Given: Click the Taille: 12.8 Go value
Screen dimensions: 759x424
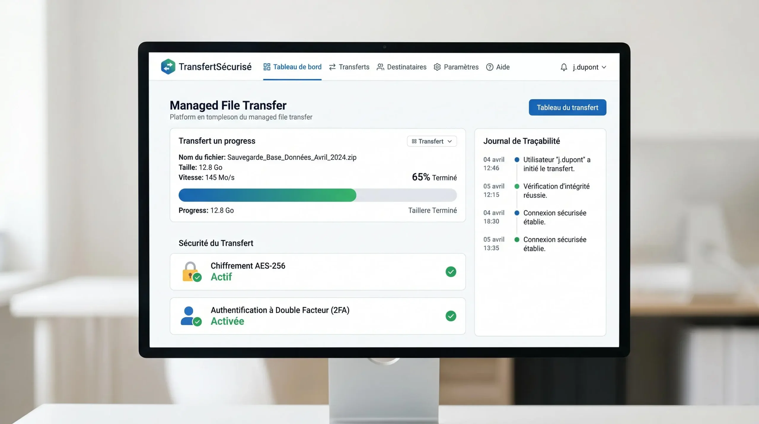Looking at the screenshot, I should point(211,167).
